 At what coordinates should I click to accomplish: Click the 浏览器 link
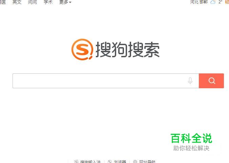coord(120,162)
